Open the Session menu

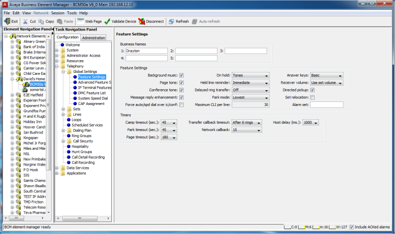(x=58, y=13)
